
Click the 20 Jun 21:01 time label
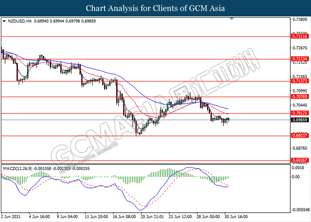(x=152, y=217)
